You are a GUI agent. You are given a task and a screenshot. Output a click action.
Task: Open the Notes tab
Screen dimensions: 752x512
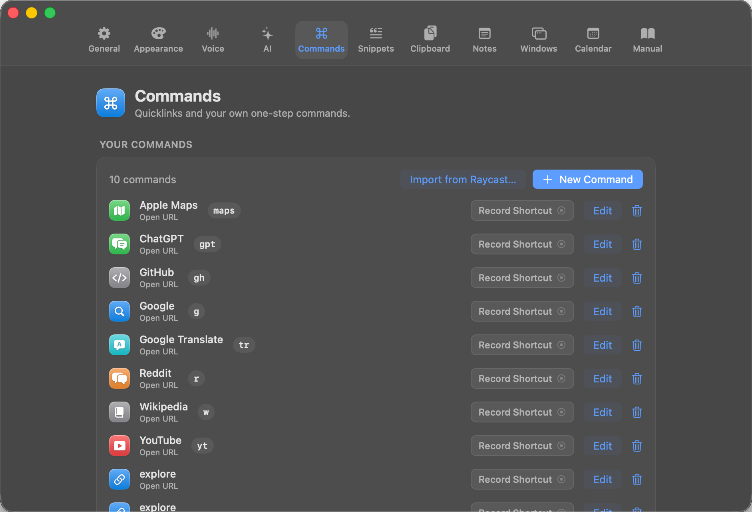click(x=485, y=40)
